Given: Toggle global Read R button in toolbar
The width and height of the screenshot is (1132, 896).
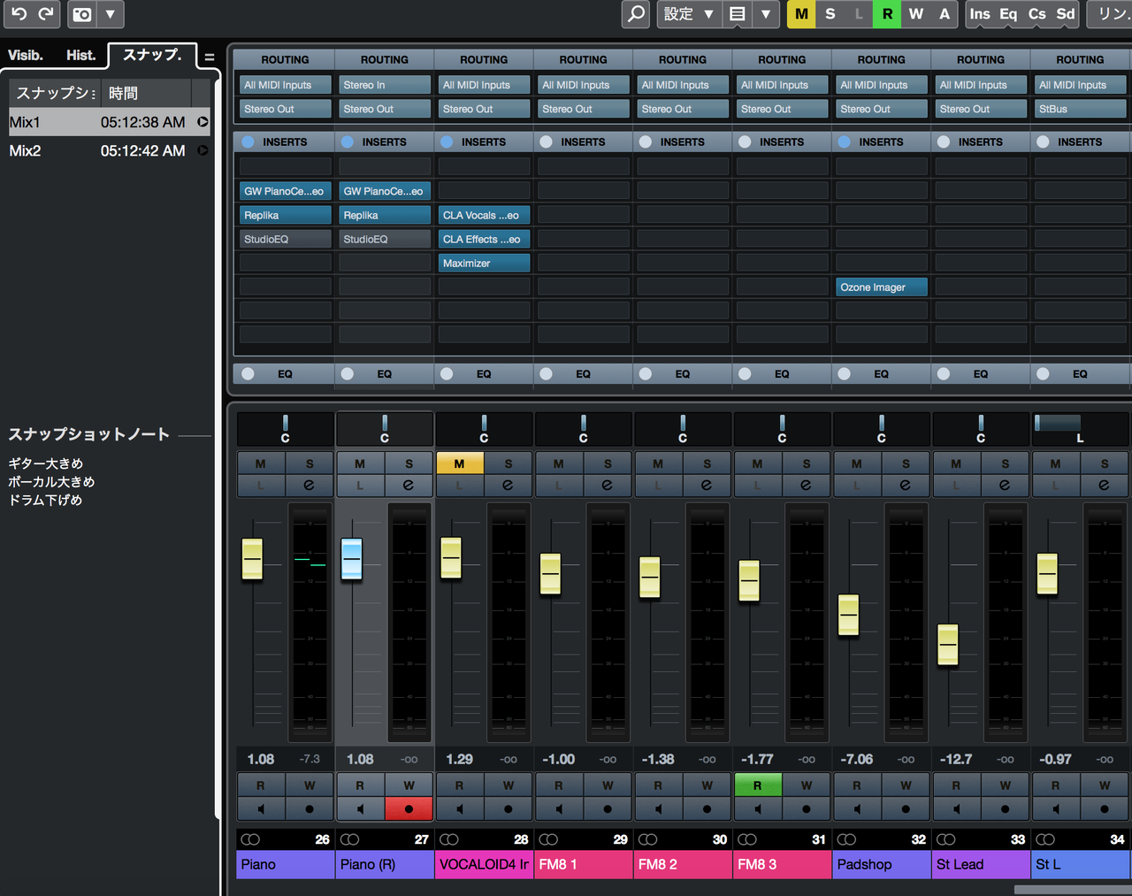Looking at the screenshot, I should click(x=887, y=14).
